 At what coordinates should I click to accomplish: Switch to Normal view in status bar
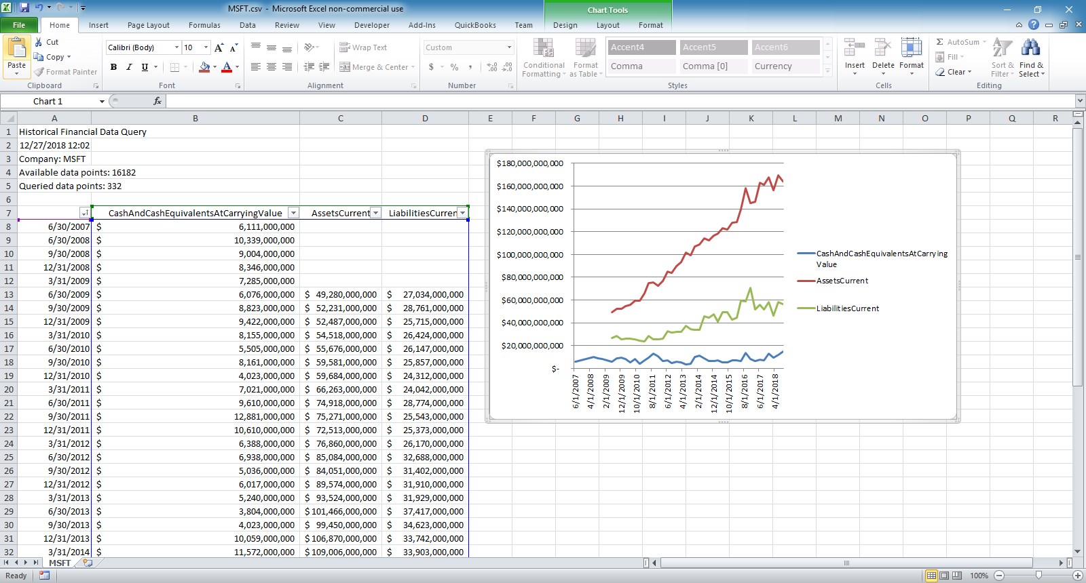pyautogui.click(x=931, y=576)
